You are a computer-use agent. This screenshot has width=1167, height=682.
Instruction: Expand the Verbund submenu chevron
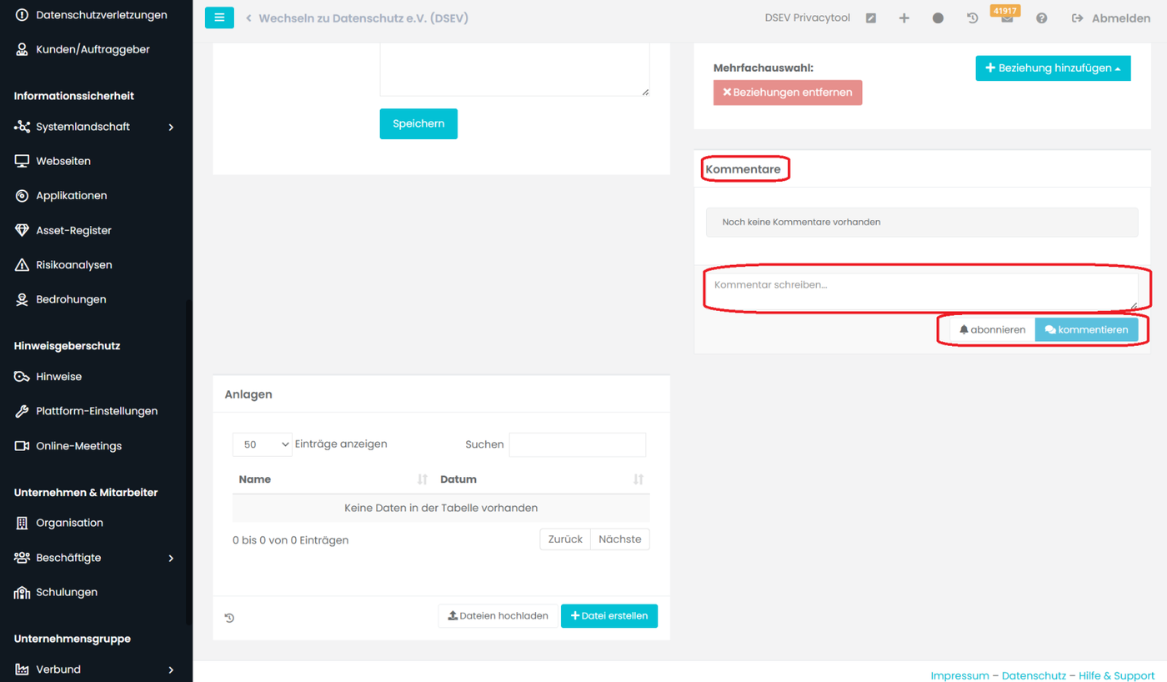171,669
